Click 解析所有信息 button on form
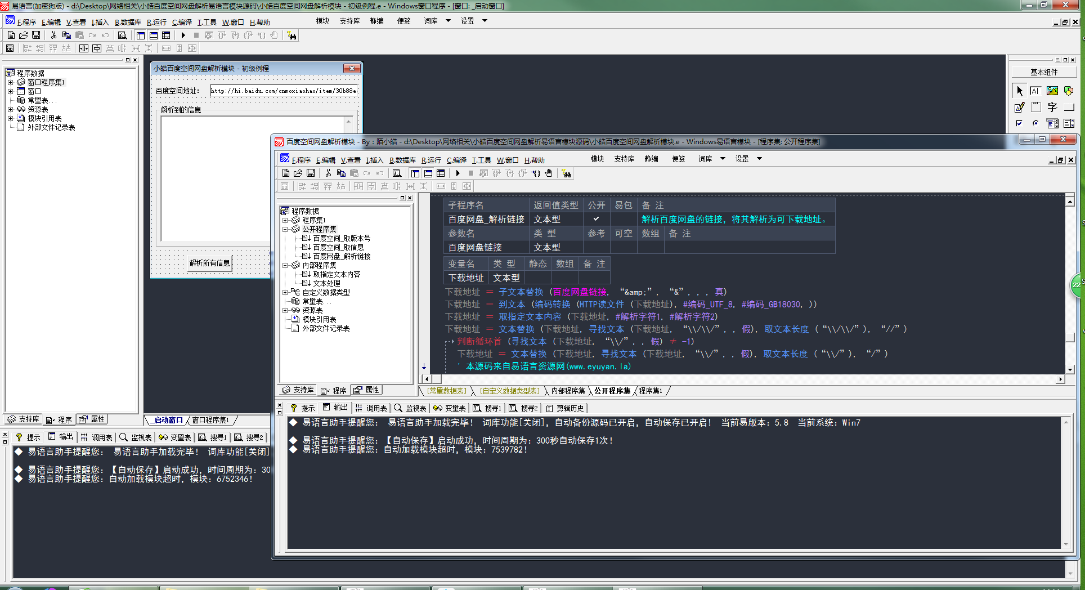1085x590 pixels. (209, 263)
